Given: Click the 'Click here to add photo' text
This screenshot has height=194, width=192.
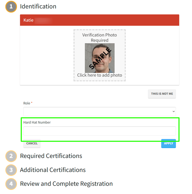Looking at the screenshot, I should coord(99,75).
